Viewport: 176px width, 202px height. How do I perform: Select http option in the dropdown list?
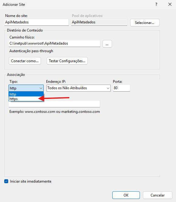(x=26, y=94)
